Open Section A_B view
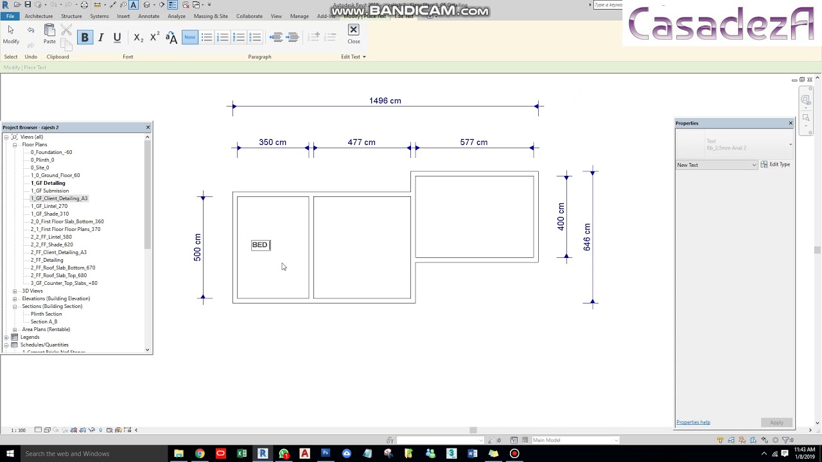Image resolution: width=822 pixels, height=462 pixels. click(x=44, y=321)
